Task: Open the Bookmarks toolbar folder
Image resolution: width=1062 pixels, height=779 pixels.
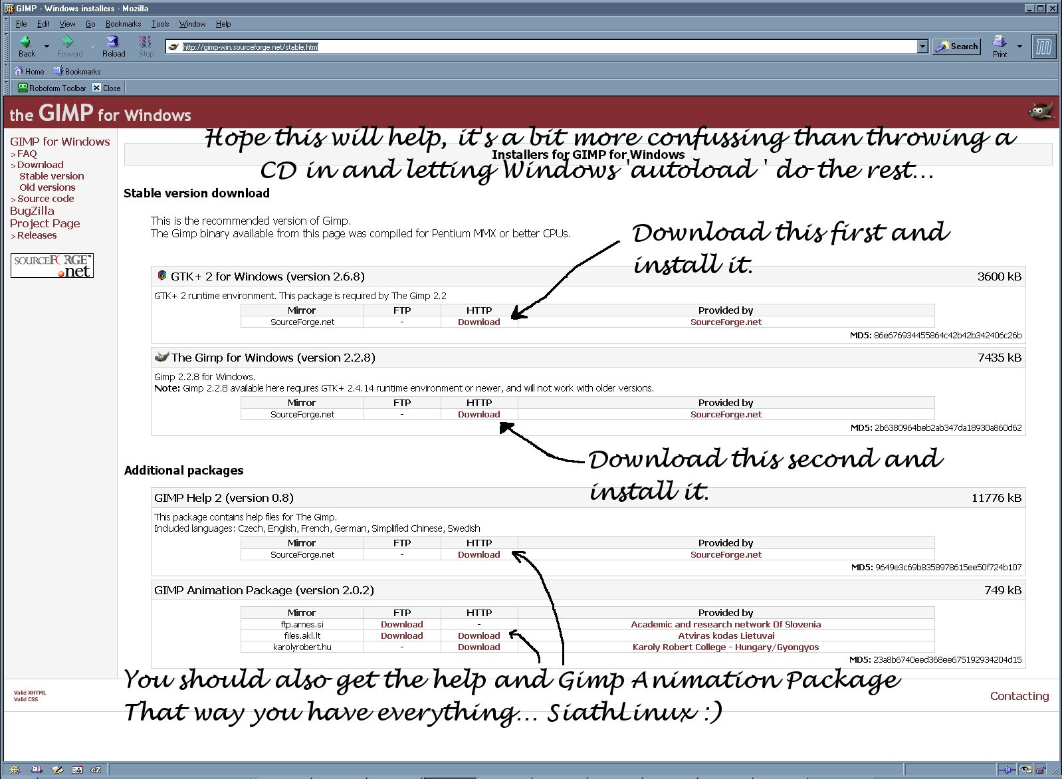Action: pos(77,71)
